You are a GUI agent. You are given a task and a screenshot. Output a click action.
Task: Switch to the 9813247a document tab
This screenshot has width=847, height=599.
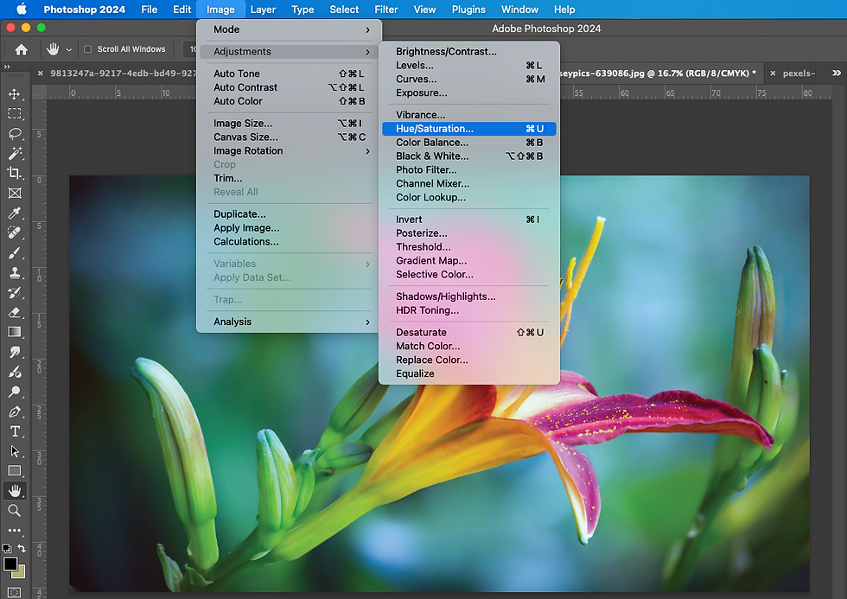click(123, 73)
